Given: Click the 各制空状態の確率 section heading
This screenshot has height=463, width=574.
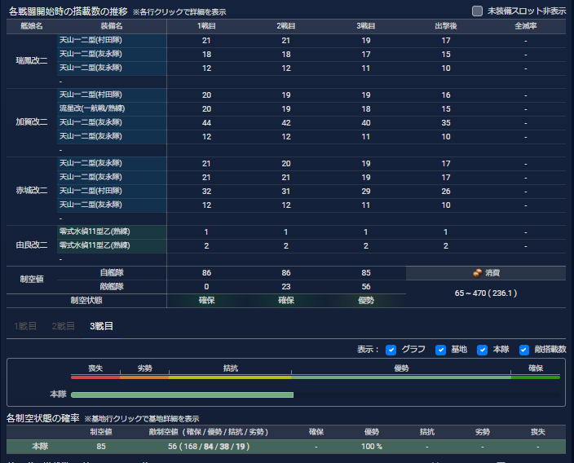Looking at the screenshot, I should (43, 418).
